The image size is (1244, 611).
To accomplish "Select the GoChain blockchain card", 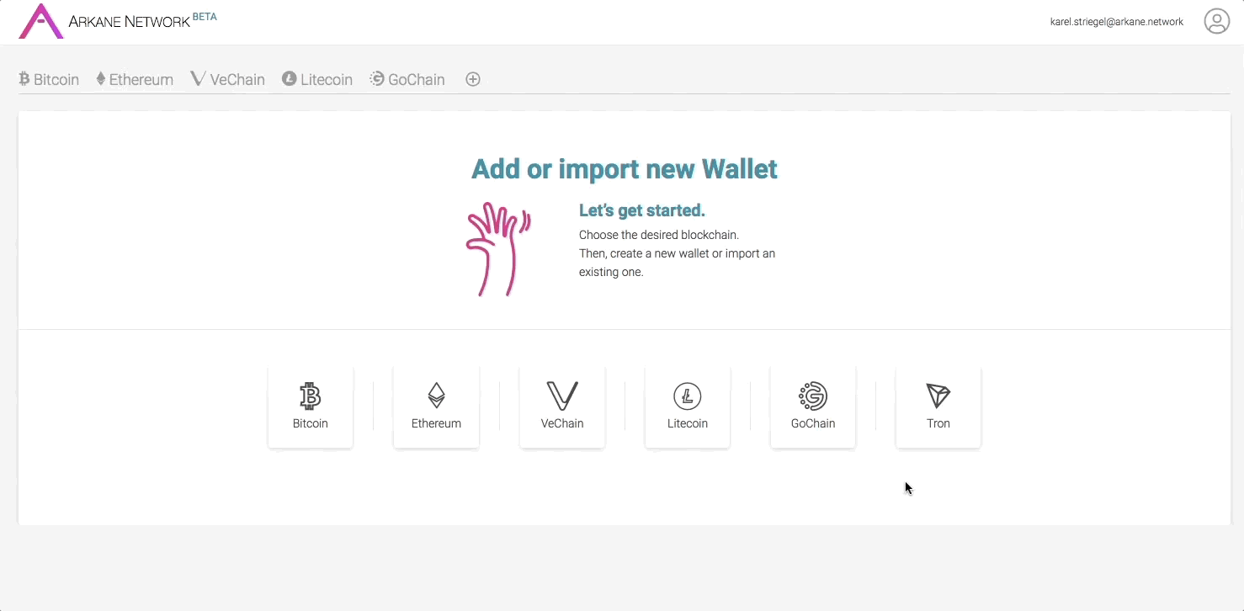I will tap(813, 406).
